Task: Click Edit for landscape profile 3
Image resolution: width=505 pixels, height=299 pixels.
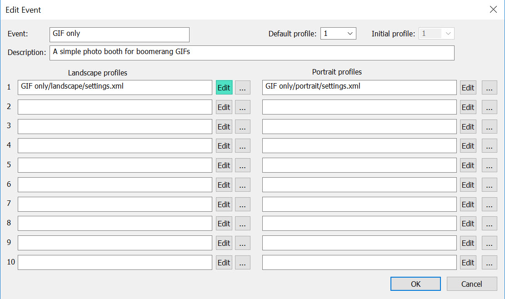Action: click(x=224, y=127)
